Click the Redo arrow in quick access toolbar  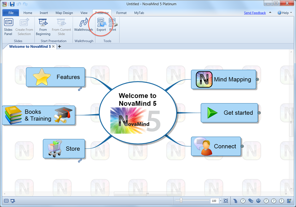coord(25,4)
